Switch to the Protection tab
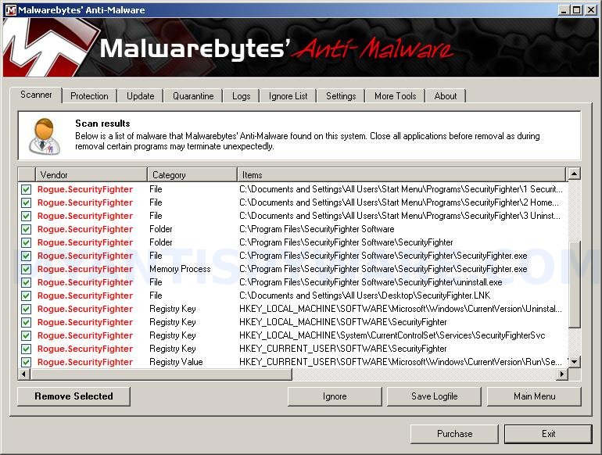 pos(89,96)
